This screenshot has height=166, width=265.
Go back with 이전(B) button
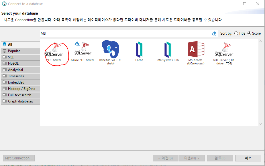coord(166,158)
